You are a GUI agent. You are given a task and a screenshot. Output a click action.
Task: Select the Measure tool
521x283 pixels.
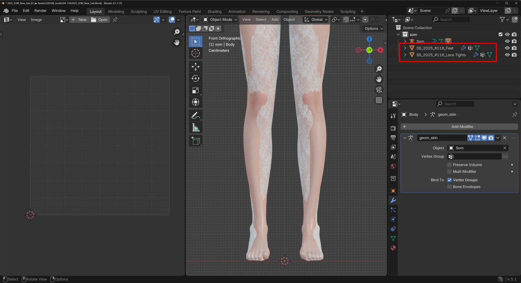[x=195, y=128]
